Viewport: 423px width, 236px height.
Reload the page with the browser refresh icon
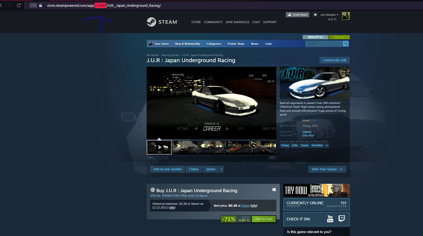pos(19,5)
